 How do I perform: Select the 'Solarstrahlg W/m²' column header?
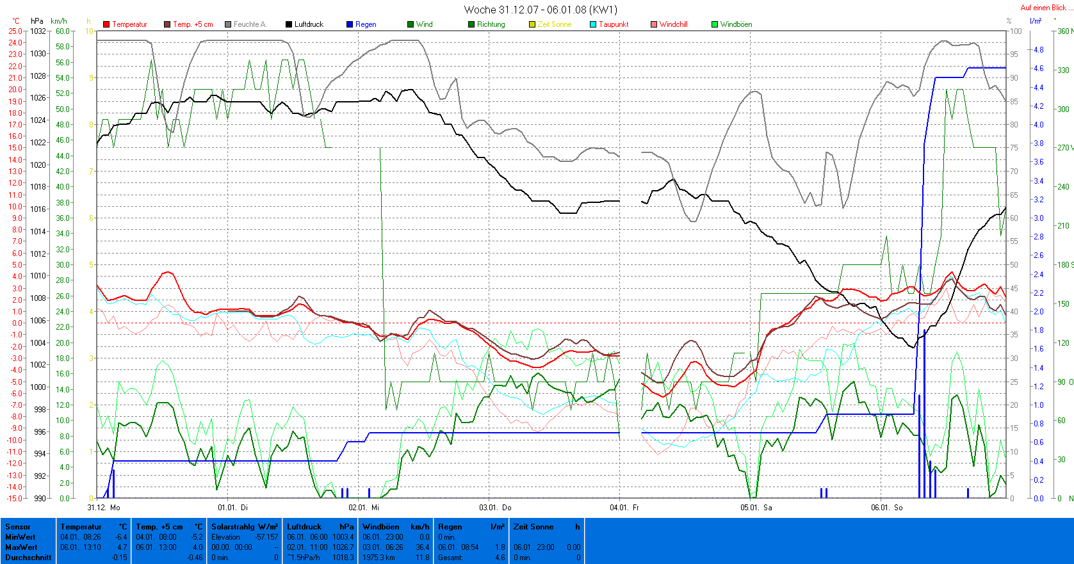click(245, 527)
